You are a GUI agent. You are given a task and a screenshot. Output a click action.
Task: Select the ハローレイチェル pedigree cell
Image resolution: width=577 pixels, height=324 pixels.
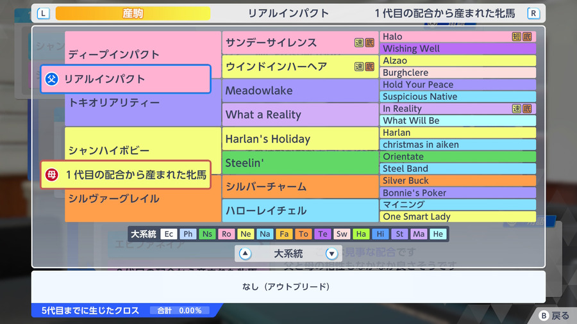coord(300,211)
